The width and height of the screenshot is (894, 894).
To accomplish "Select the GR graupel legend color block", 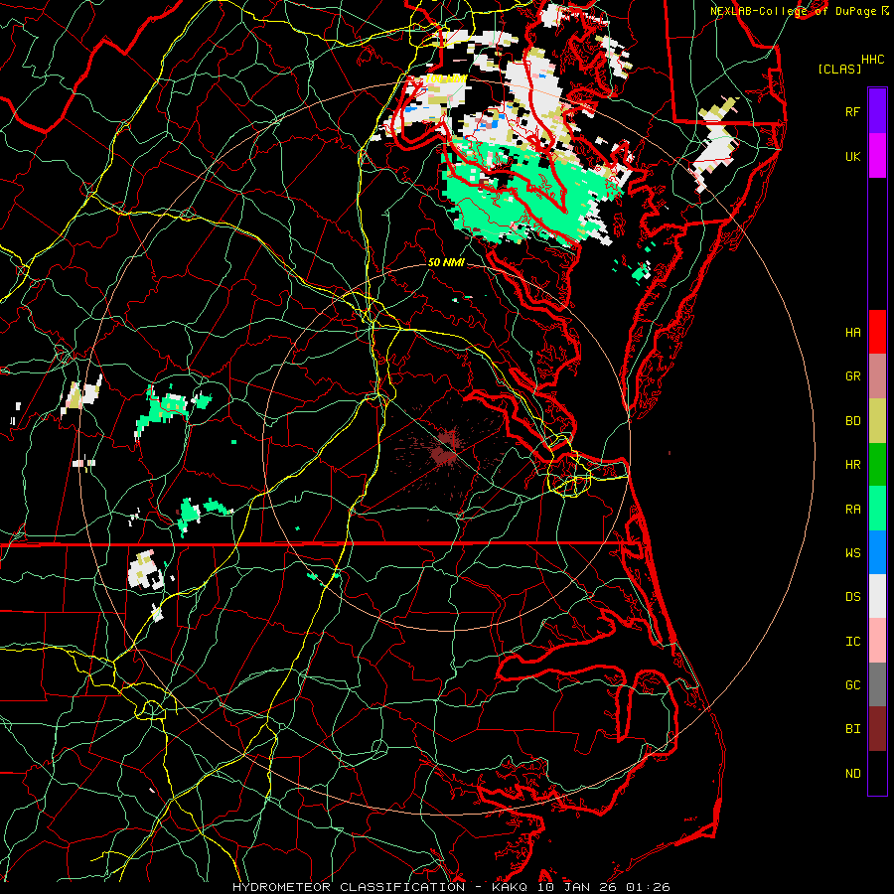I will click(x=877, y=376).
